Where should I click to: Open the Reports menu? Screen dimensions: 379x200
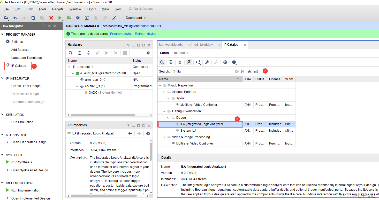click(58, 9)
